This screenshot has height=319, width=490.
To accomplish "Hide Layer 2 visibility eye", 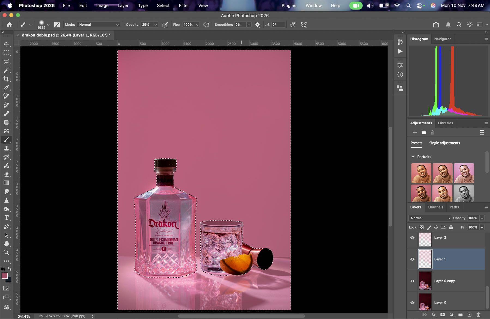I will point(412,237).
